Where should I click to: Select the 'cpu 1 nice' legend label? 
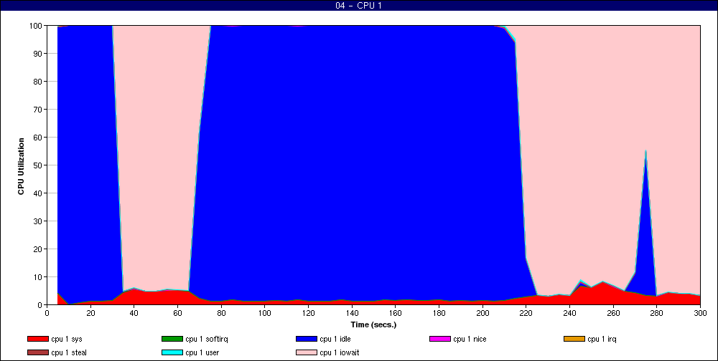470,339
